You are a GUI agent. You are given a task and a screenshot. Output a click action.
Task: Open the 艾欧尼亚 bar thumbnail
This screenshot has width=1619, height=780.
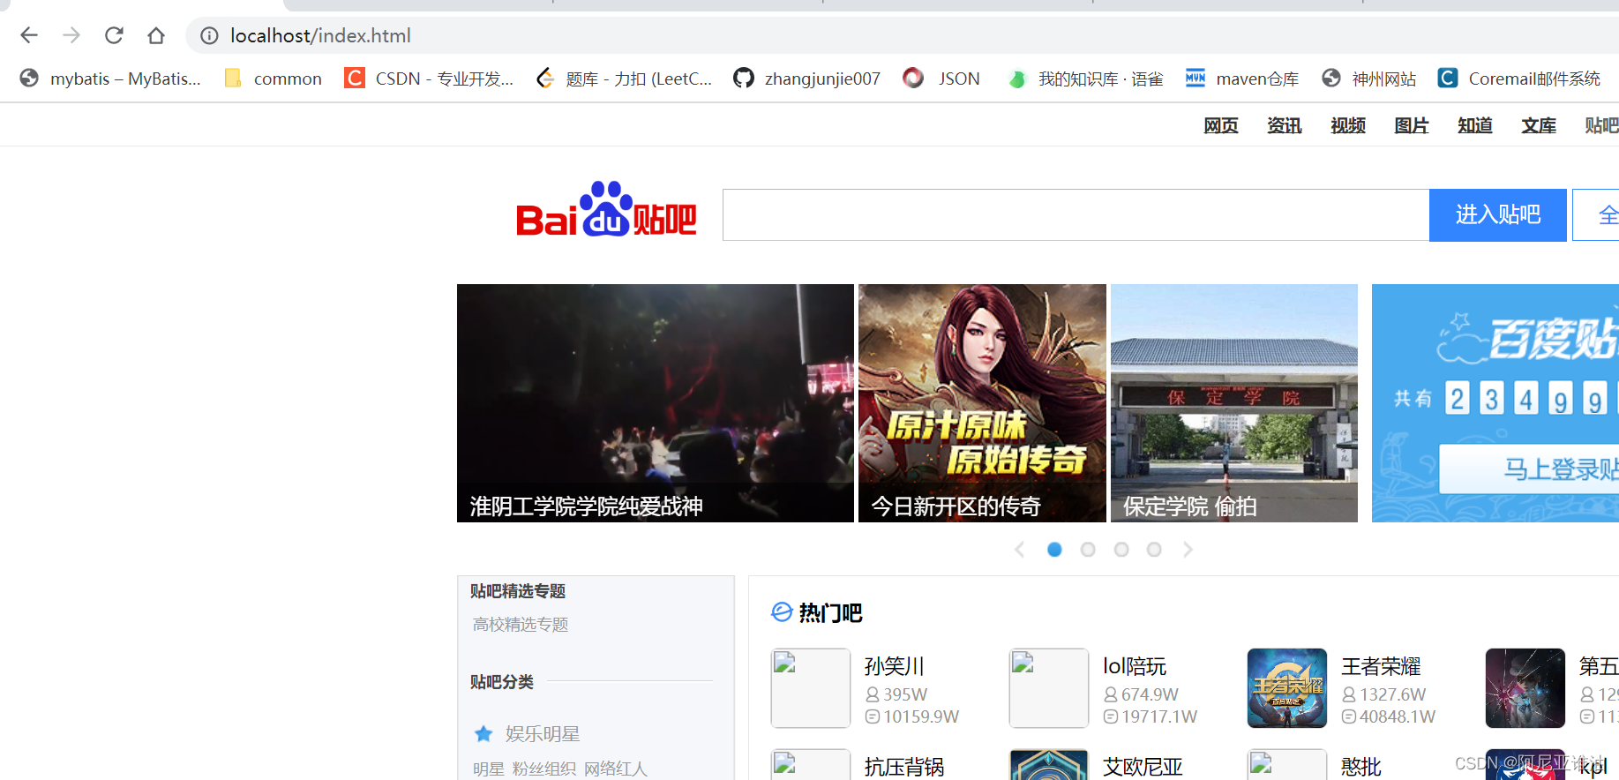1049,765
